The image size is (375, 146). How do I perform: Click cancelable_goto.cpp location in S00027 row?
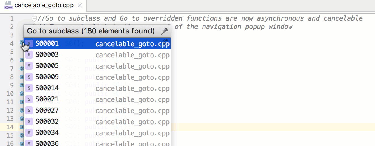coord(132,111)
